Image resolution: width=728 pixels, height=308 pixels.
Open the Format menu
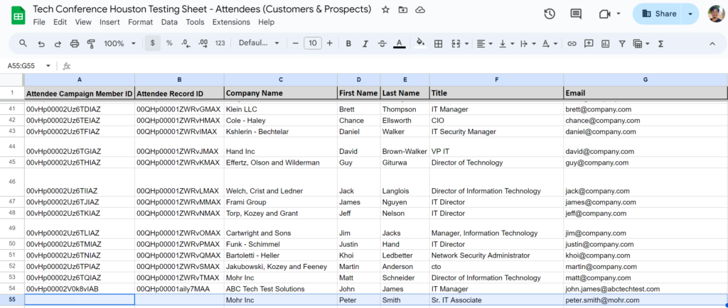click(x=141, y=22)
